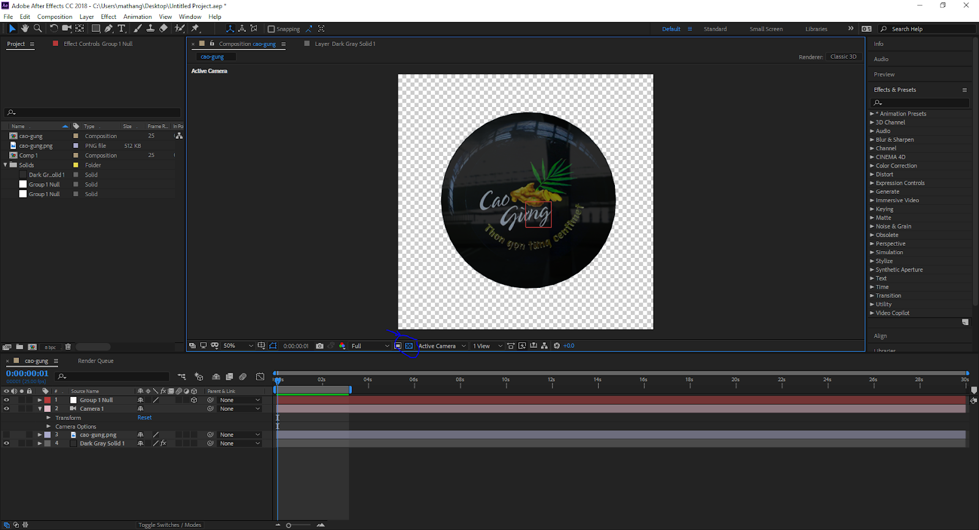Click the timeline zoom slider handle
The width and height of the screenshot is (979, 530).
[289, 524]
